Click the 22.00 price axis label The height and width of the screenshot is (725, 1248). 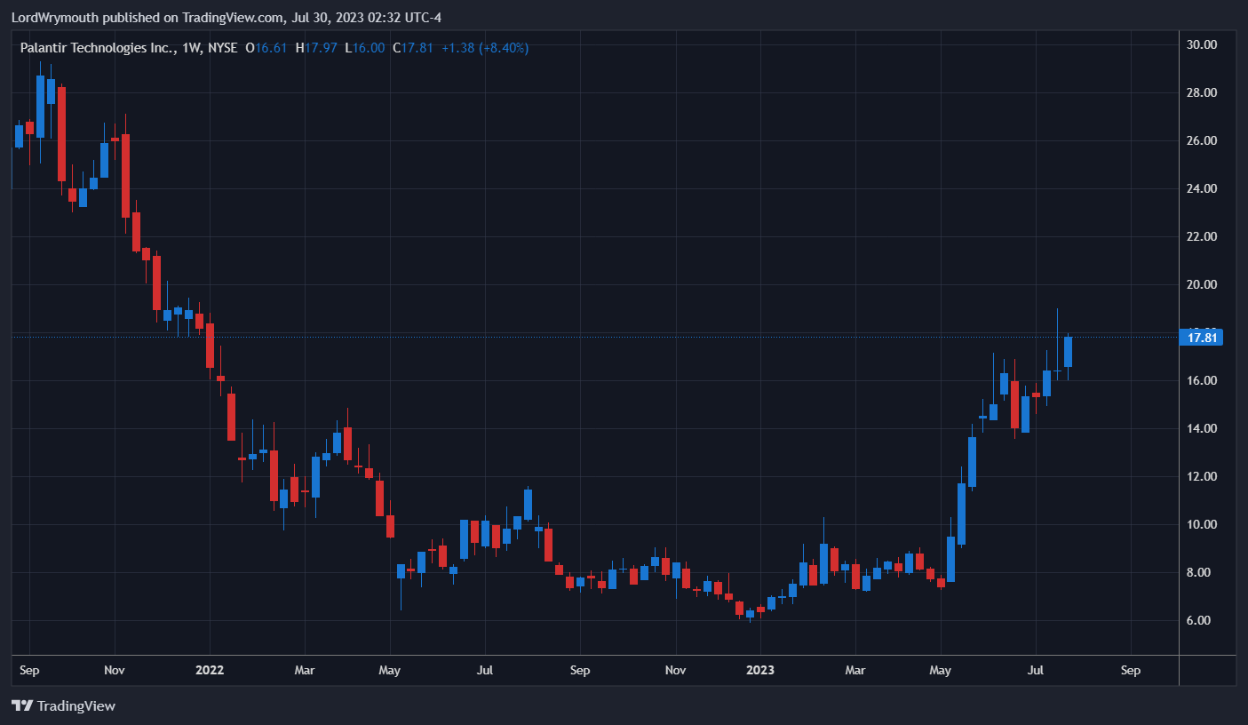point(1202,236)
